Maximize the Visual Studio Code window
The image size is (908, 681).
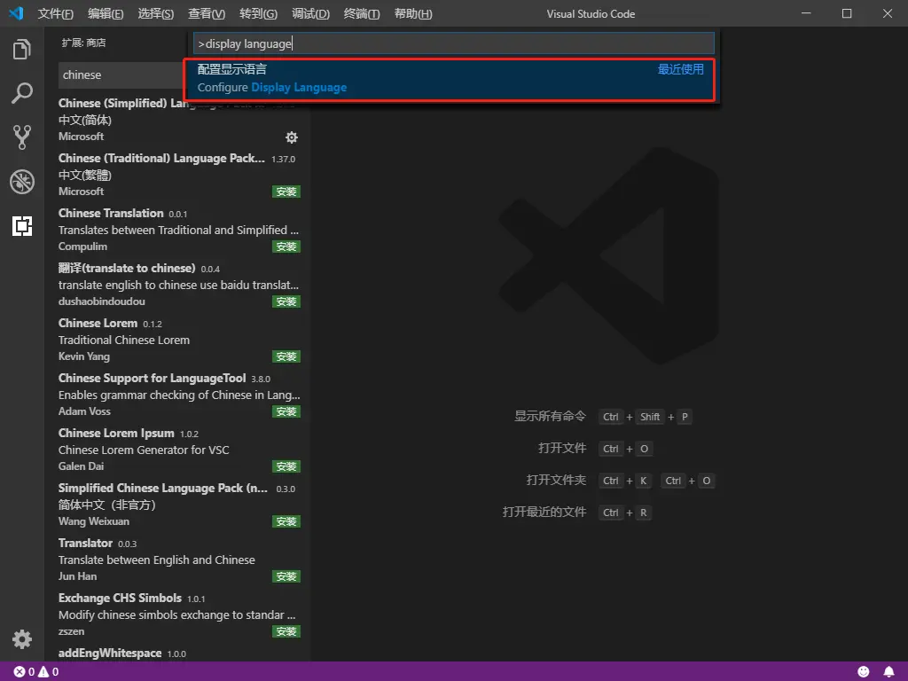tap(847, 13)
